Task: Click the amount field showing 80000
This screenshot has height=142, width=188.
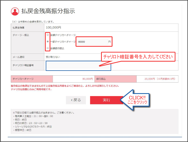Action: pyautogui.click(x=93, y=42)
